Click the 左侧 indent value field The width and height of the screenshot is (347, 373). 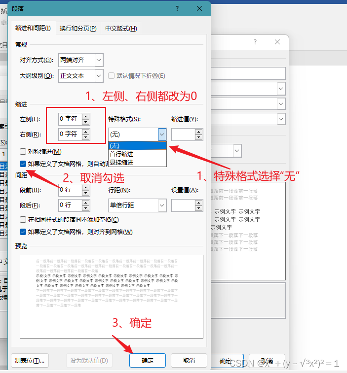[x=70, y=119]
